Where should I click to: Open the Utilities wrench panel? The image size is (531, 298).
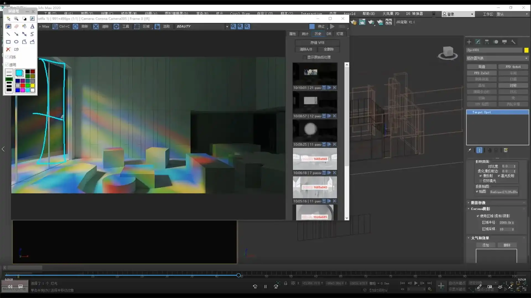click(513, 42)
